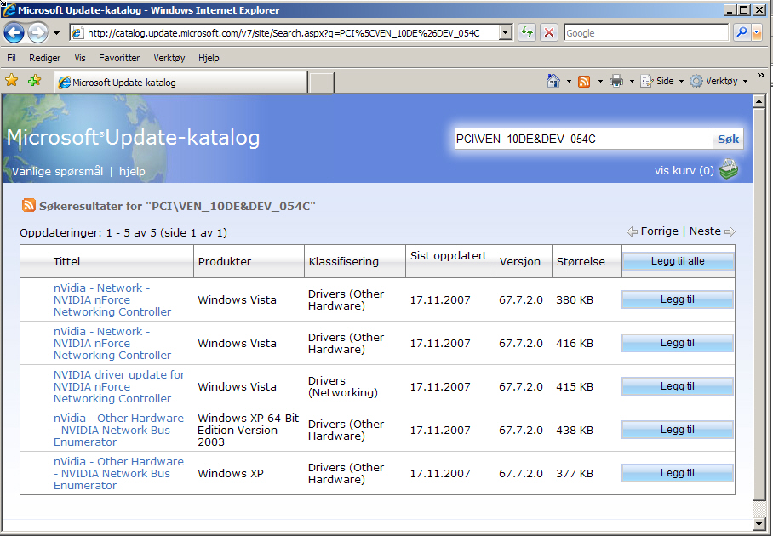Click the magnifier search icon by Google box
The image size is (773, 536).
[741, 32]
